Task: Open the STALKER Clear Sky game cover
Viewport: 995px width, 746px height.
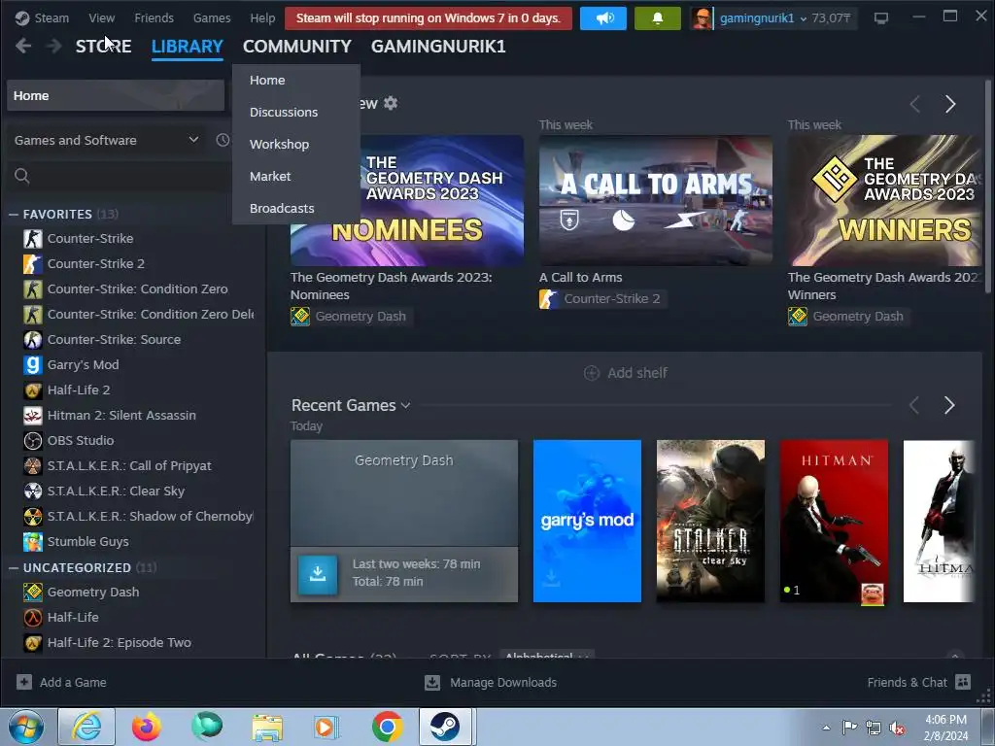Action: tap(710, 521)
